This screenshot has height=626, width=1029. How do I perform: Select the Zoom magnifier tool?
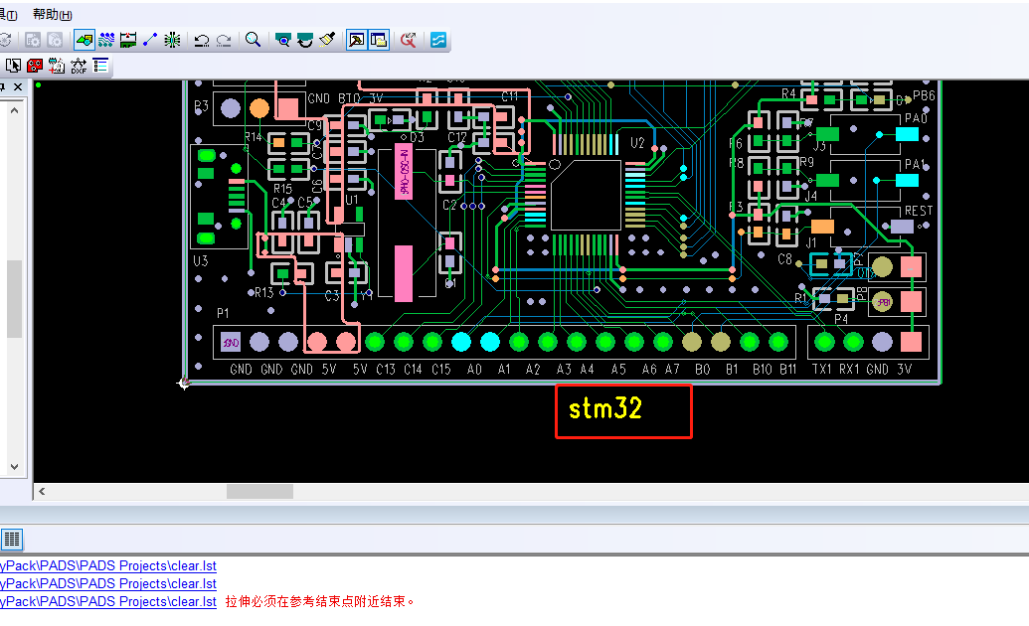pyautogui.click(x=254, y=40)
